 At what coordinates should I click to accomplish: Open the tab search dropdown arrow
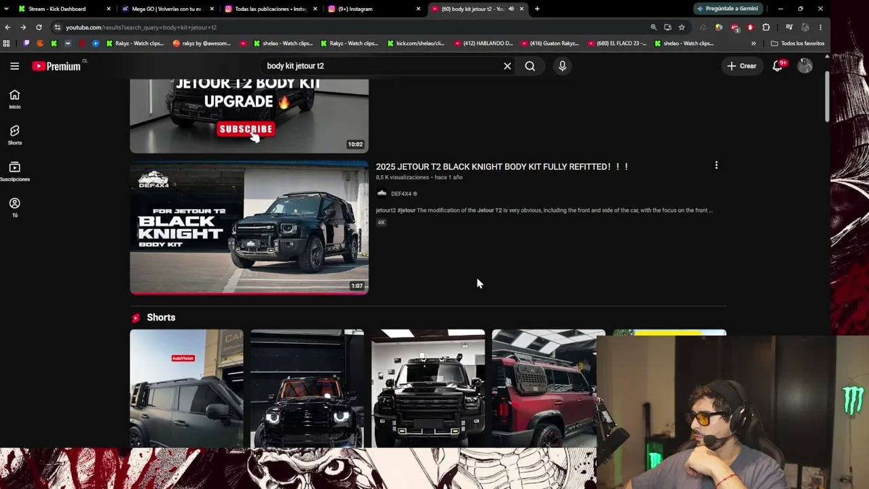pos(7,9)
